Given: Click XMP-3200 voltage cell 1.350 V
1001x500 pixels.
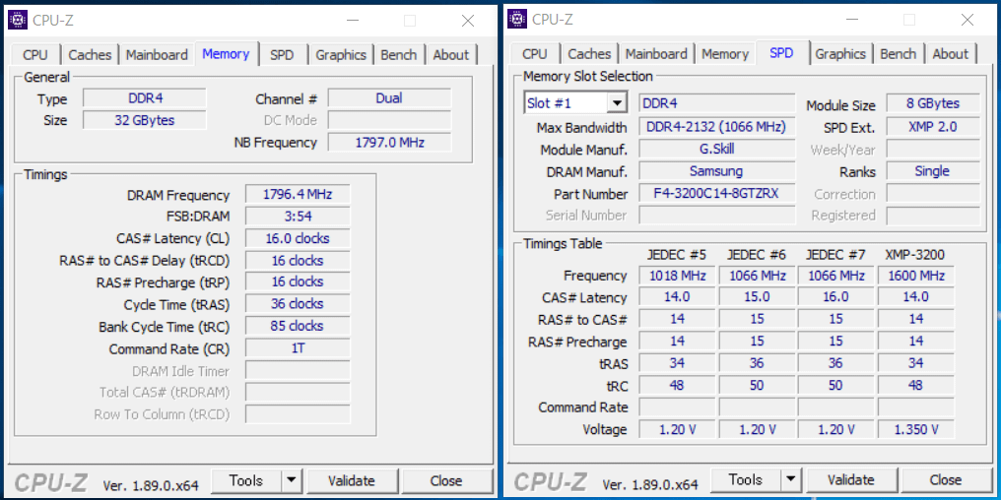Looking at the screenshot, I should pyautogui.click(x=915, y=429).
